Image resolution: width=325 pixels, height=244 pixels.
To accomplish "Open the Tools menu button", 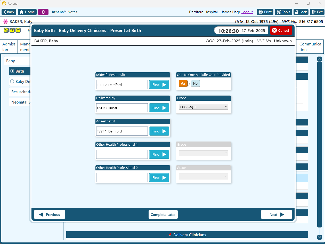I will [283, 12].
